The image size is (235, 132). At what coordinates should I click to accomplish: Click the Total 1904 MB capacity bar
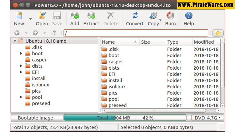[125, 118]
